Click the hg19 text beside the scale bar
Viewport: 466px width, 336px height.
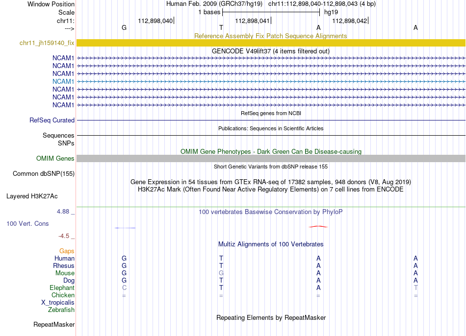coord(331,12)
